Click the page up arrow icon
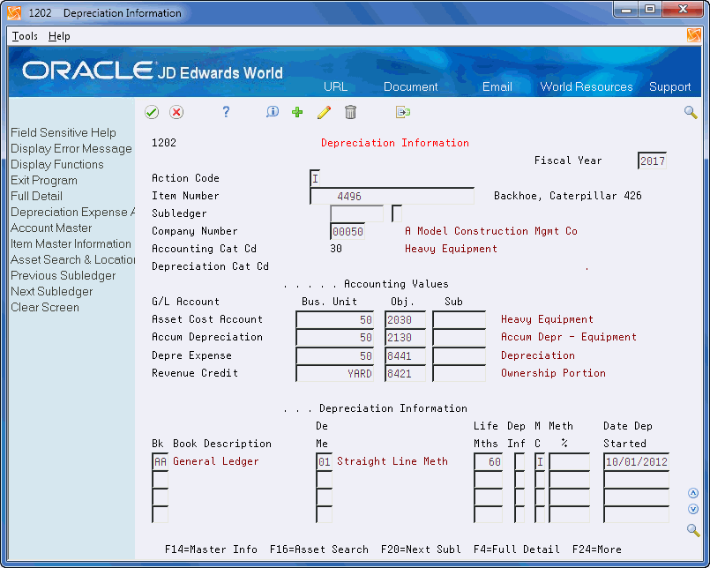This screenshot has height=568, width=710. click(692, 493)
